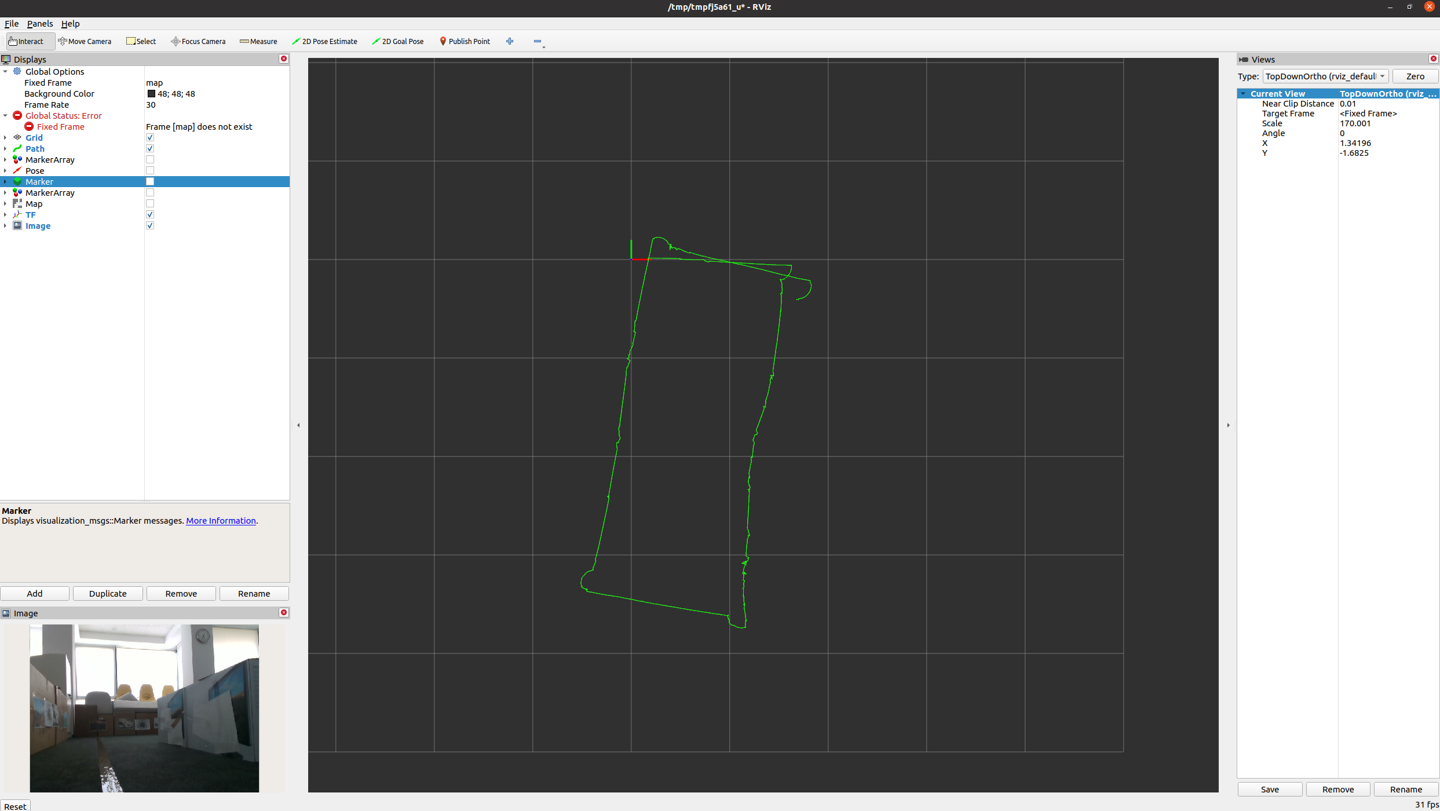Click the Add display button
The width and height of the screenshot is (1440, 811).
click(35, 593)
